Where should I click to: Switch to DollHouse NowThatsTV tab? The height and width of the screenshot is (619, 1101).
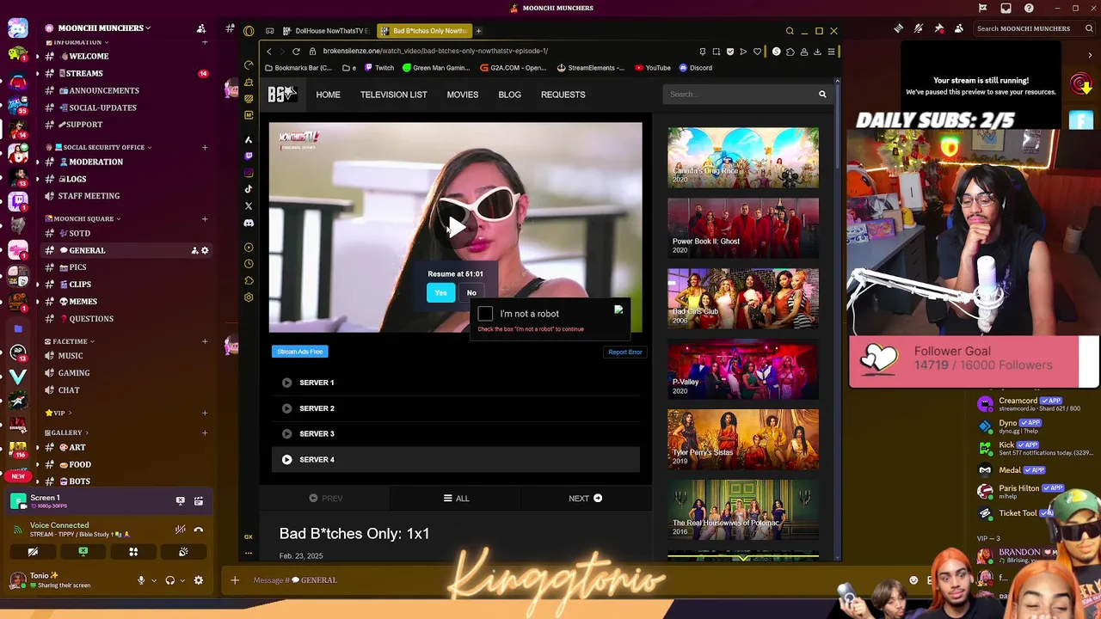tap(326, 31)
